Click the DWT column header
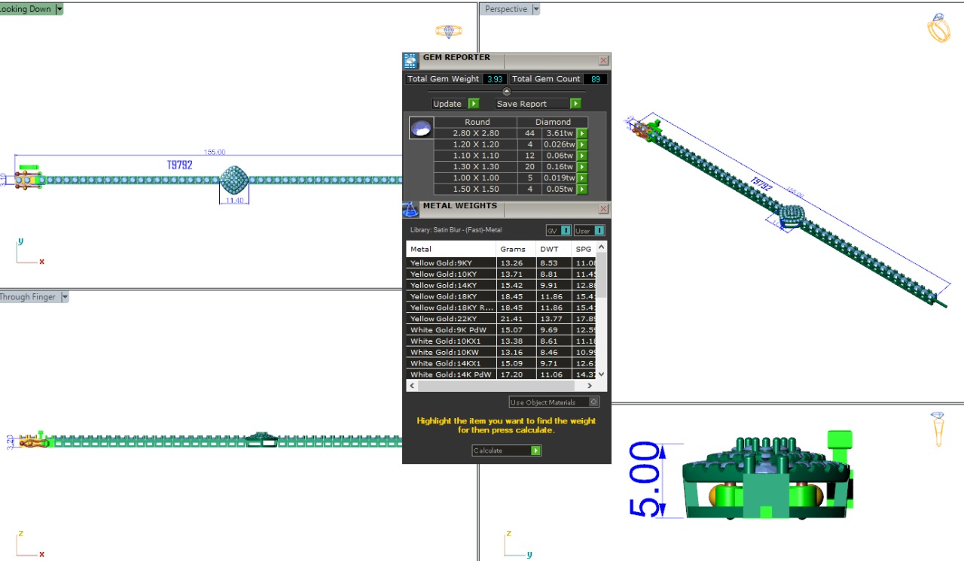Screen dimensions: 964x561 (x=554, y=249)
